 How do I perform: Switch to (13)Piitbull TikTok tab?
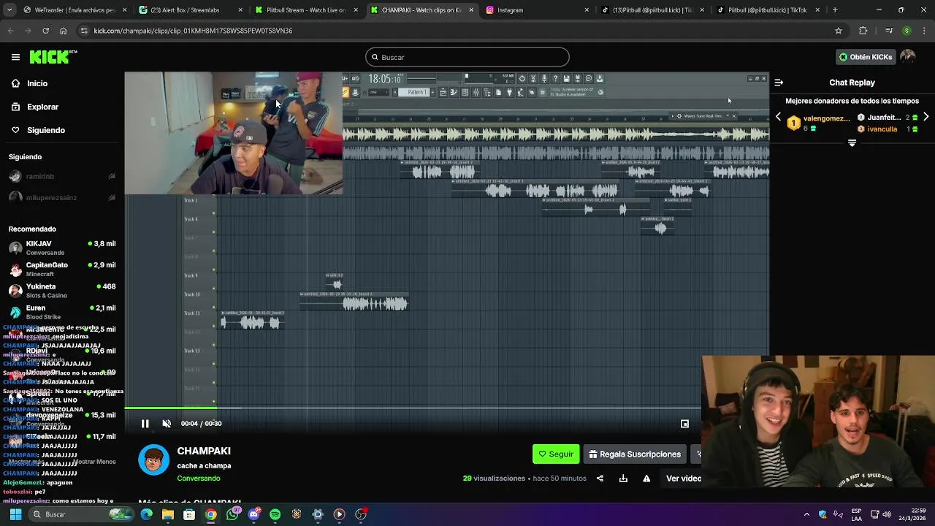tap(652, 10)
